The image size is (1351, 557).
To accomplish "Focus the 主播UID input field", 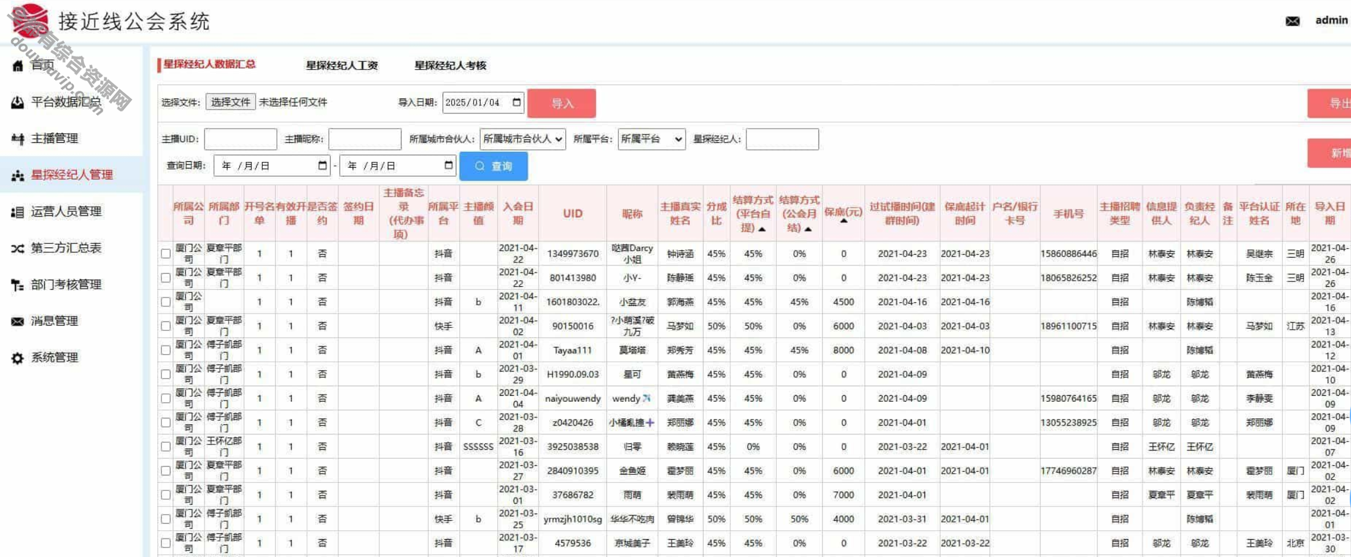I will point(241,139).
